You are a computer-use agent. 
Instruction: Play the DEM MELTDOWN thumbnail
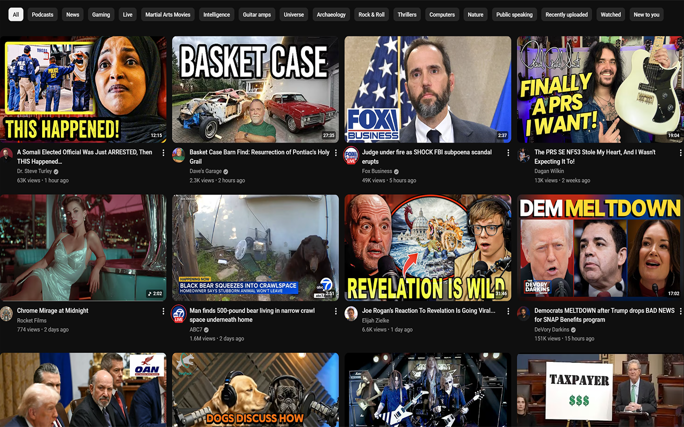click(x=601, y=248)
